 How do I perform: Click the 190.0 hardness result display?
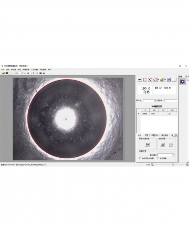pos(145,90)
